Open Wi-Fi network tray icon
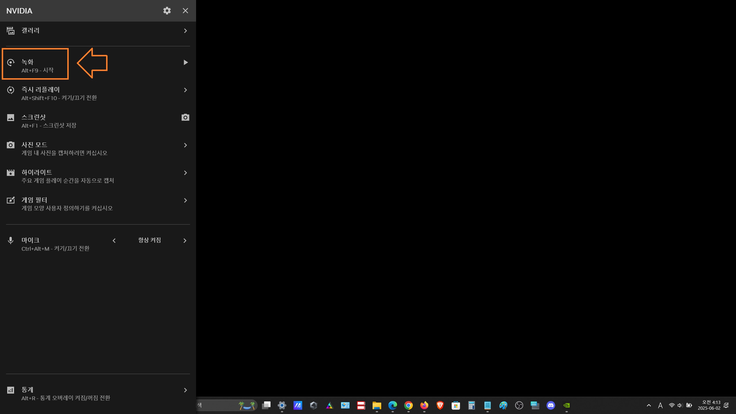The image size is (736, 414). (x=672, y=405)
